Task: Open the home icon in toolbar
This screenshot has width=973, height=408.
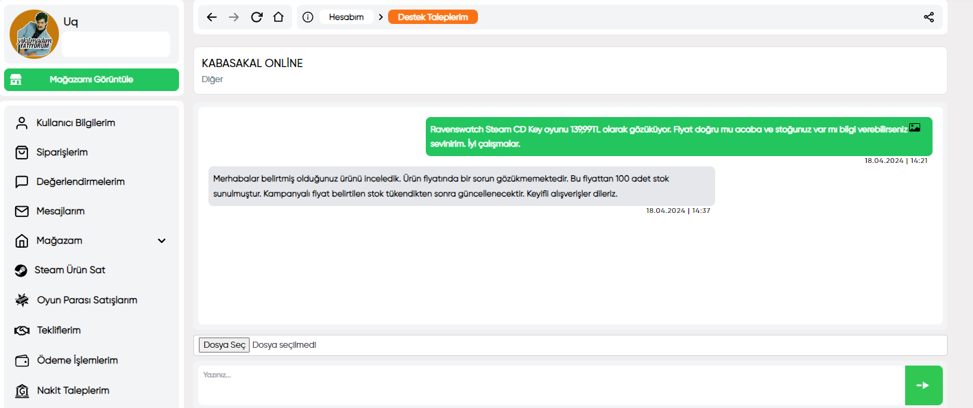Action: [278, 17]
